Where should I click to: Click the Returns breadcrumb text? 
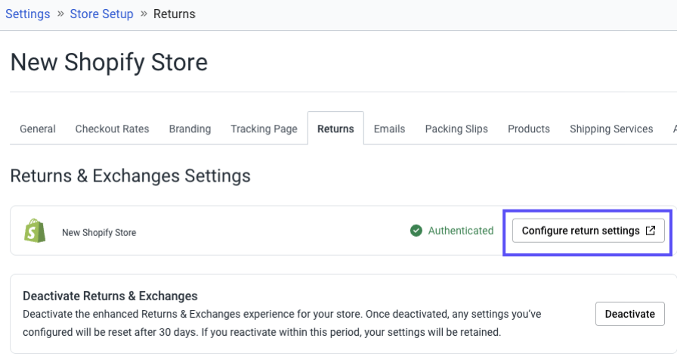point(175,14)
